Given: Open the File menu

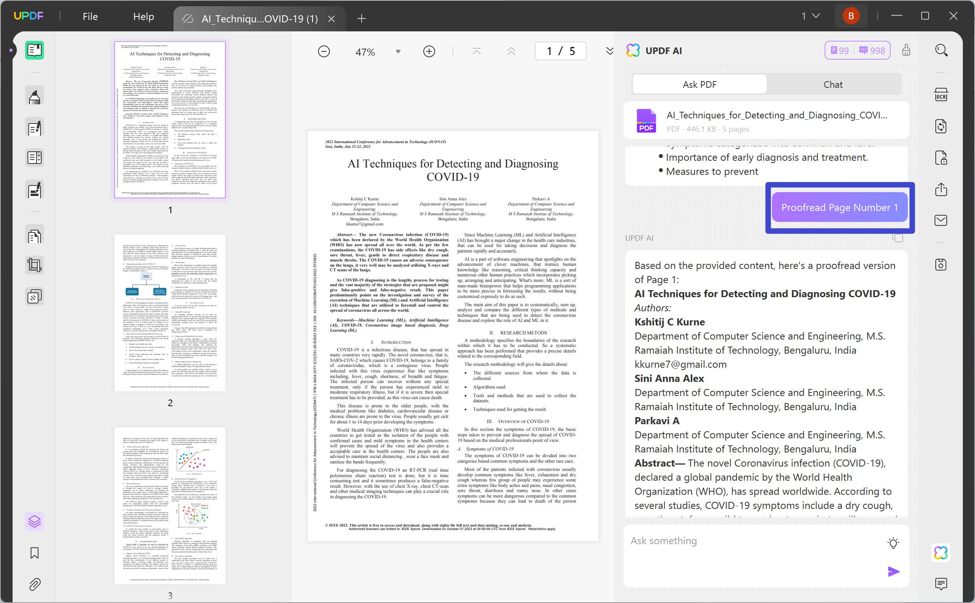Looking at the screenshot, I should pyautogui.click(x=90, y=16).
